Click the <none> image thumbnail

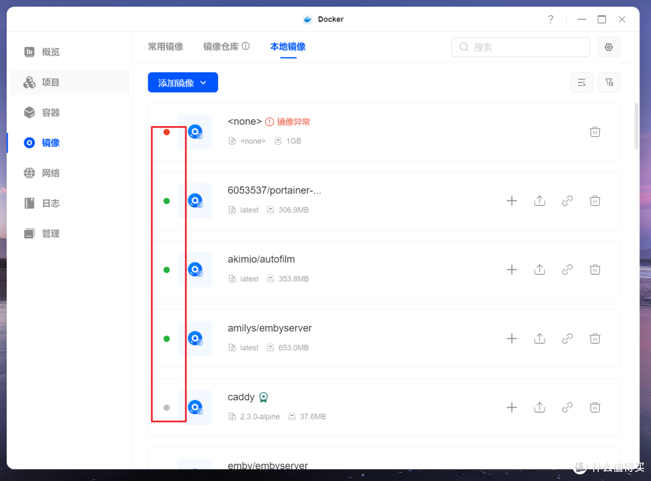pyautogui.click(x=195, y=132)
